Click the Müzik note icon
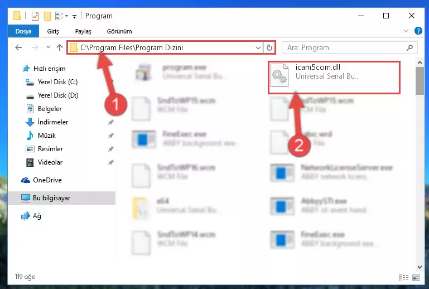 30,136
